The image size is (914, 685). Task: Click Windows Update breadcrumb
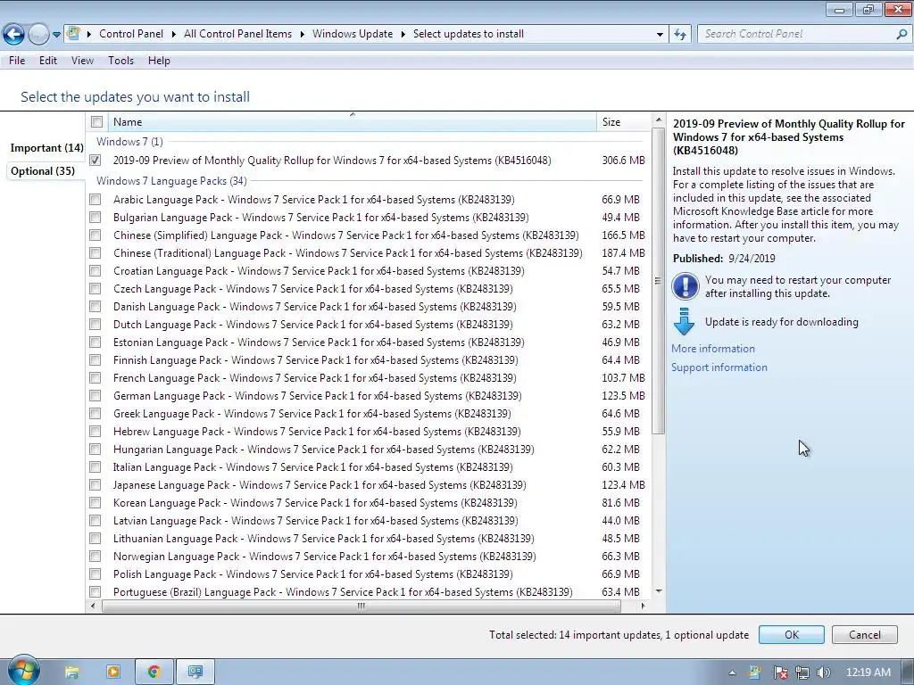point(353,34)
